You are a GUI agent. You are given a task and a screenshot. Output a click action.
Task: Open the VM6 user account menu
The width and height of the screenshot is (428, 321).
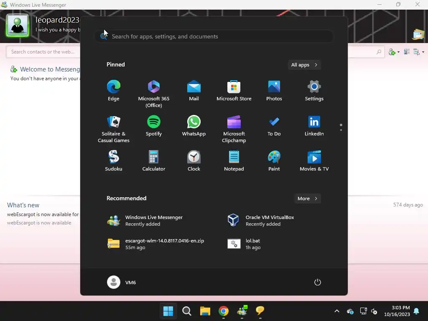122,282
